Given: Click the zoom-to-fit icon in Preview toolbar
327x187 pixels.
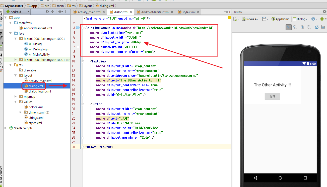Looking at the screenshot, I should point(289,27).
